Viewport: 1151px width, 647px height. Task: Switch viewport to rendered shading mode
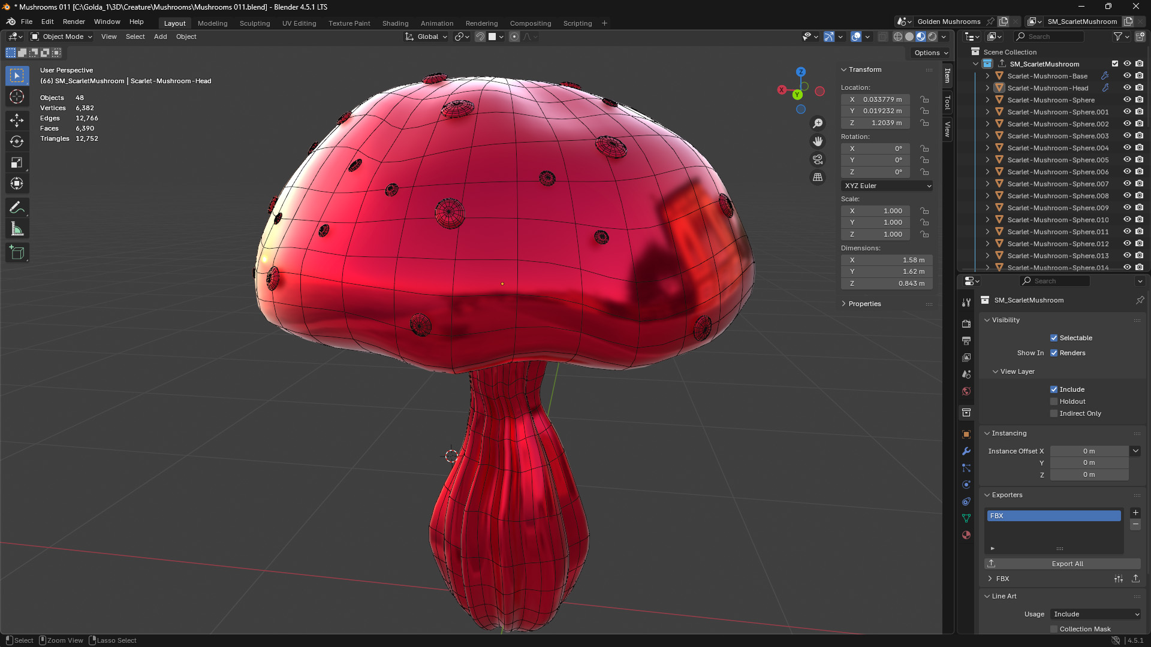931,37
